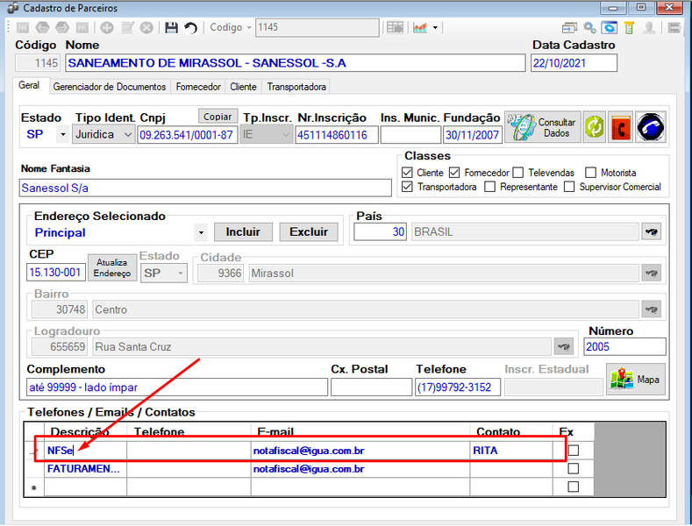Click the blue telephone globe icon

click(x=651, y=127)
